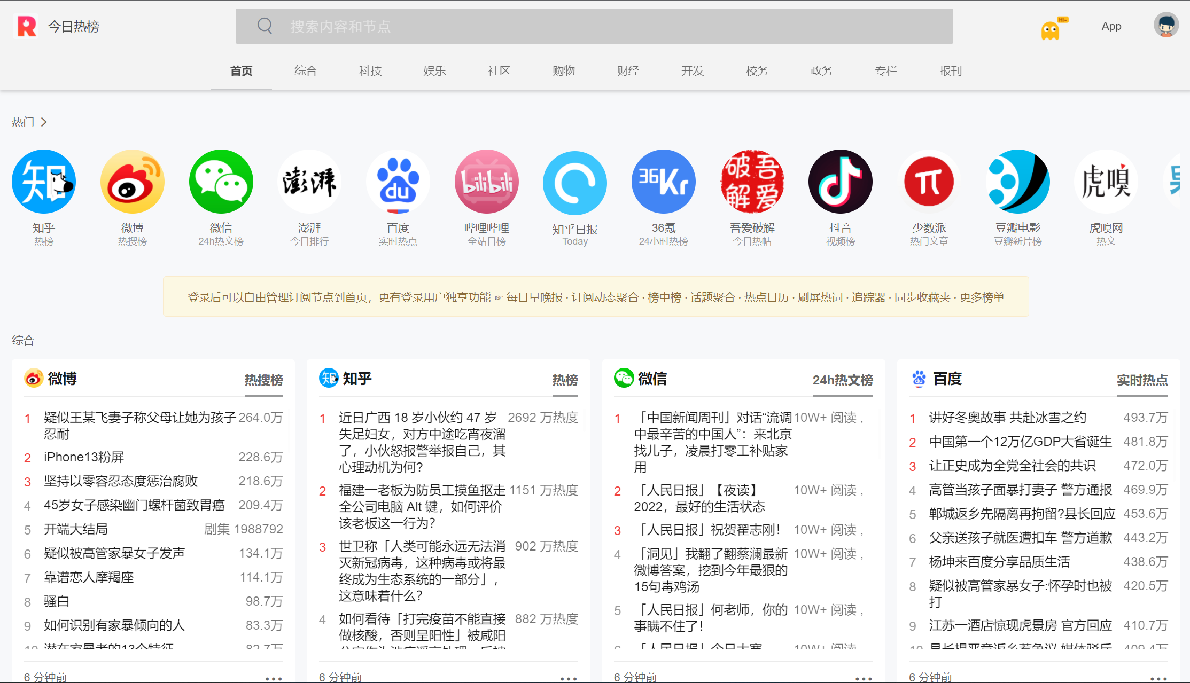Click the App link in header

click(x=1111, y=26)
